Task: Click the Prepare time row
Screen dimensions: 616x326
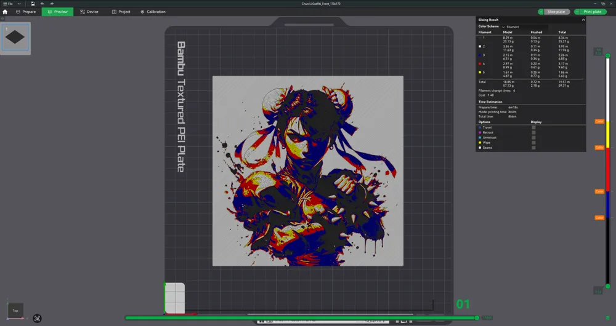Action: (x=498, y=107)
